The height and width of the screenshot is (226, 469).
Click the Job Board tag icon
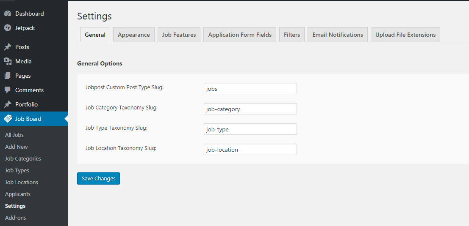(8, 119)
